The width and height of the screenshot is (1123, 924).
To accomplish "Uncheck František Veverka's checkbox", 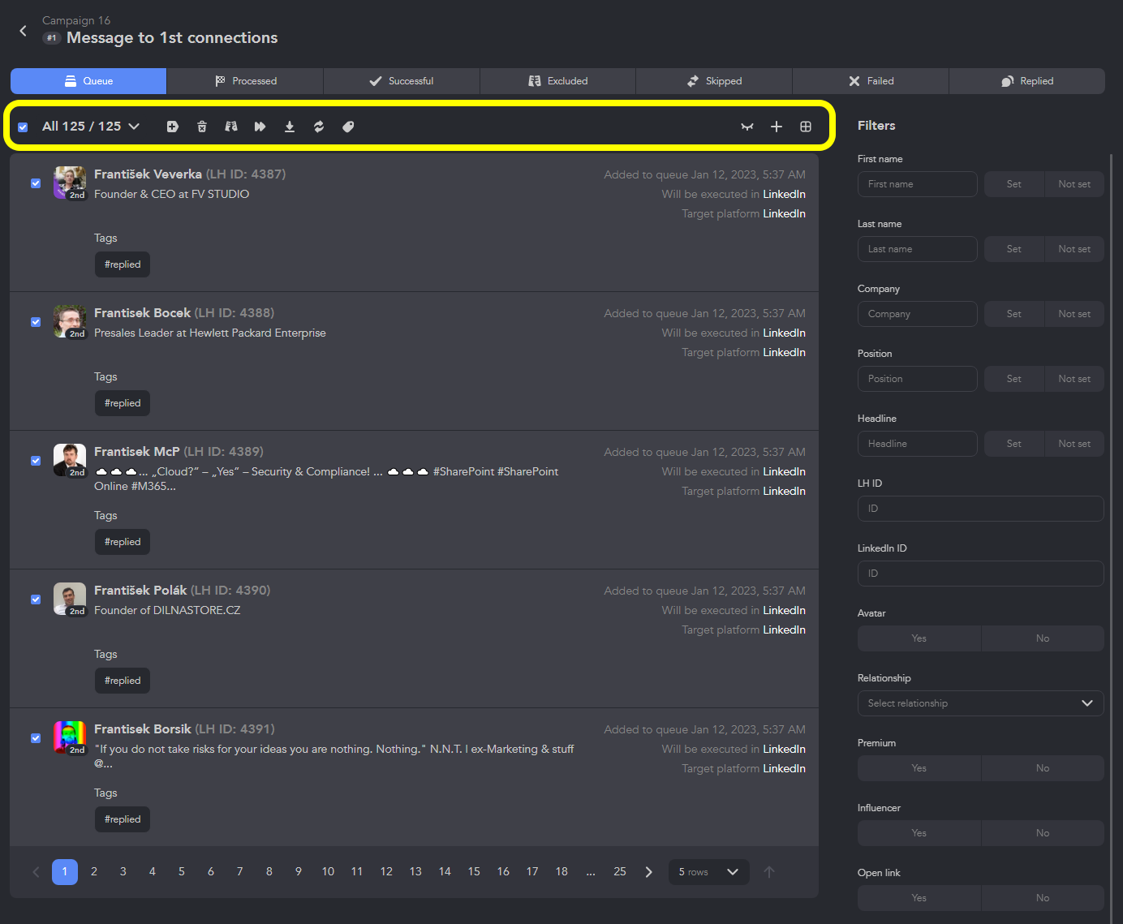I will pyautogui.click(x=36, y=183).
